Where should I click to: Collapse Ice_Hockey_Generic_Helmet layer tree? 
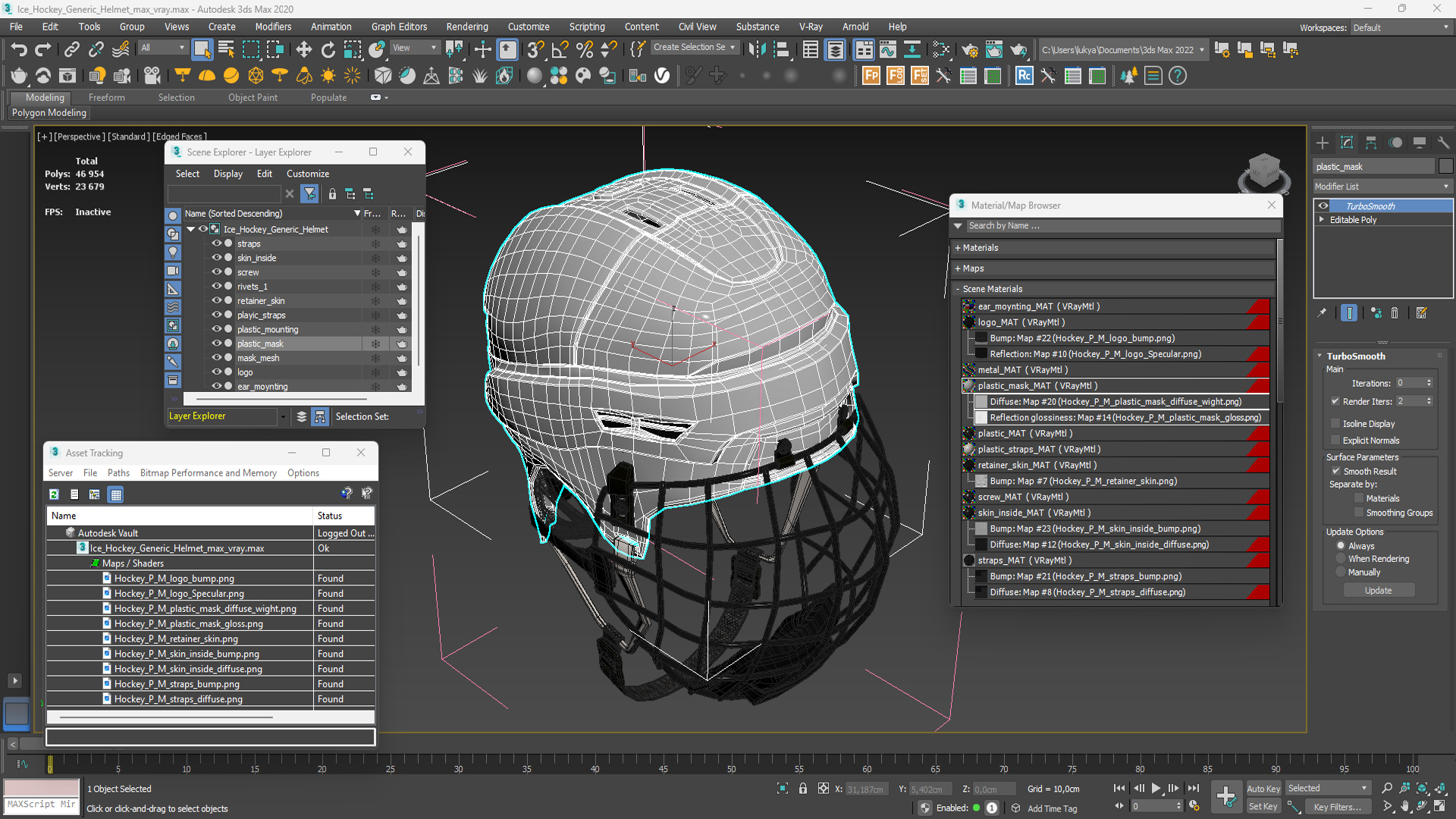pyautogui.click(x=191, y=229)
